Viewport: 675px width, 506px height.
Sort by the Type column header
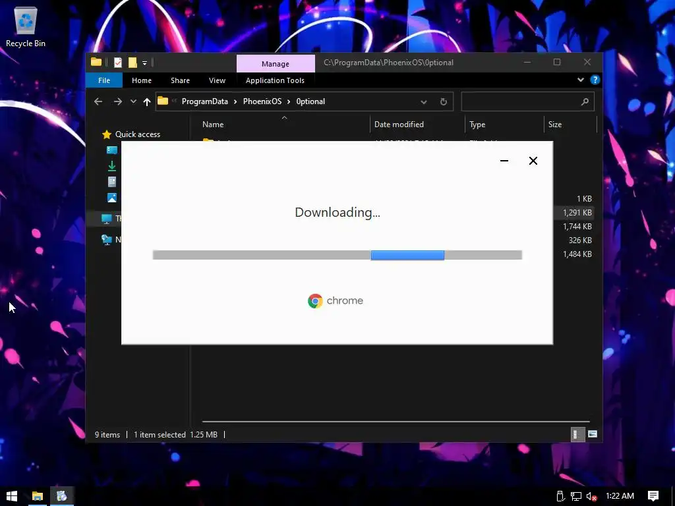pos(504,125)
